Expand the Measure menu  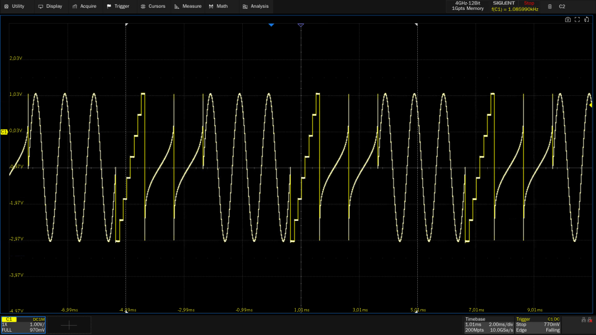coord(188,7)
